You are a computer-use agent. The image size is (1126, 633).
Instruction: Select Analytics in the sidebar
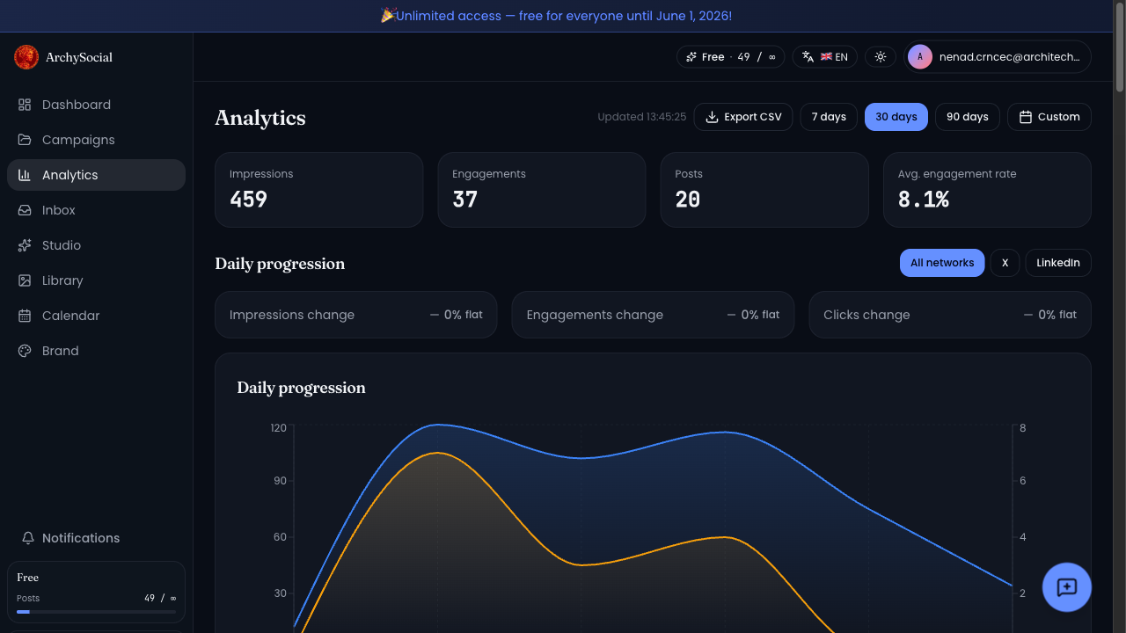96,175
